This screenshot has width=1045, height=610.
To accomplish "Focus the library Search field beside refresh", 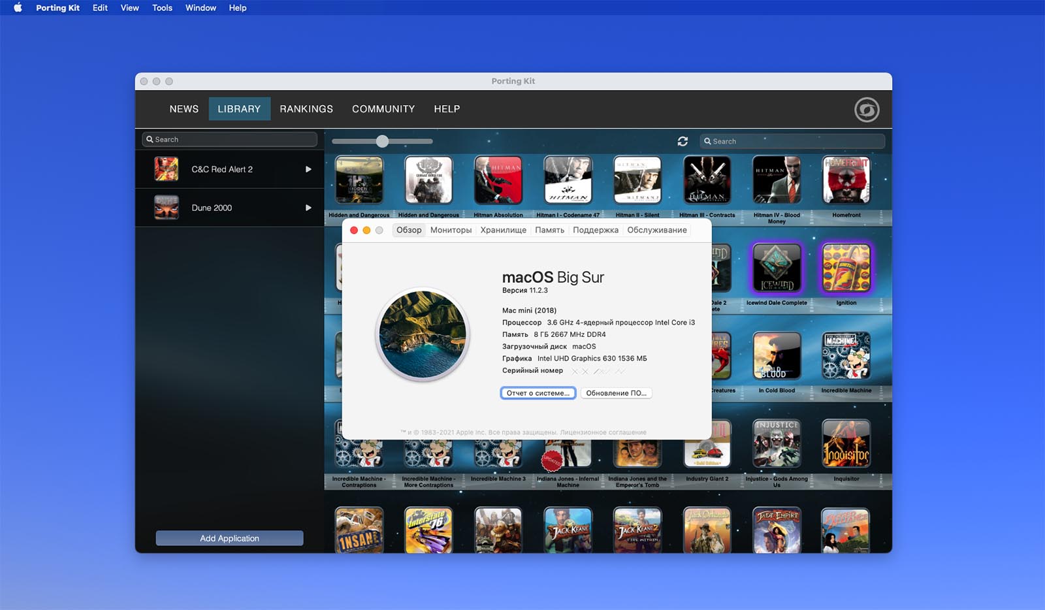I will [792, 141].
